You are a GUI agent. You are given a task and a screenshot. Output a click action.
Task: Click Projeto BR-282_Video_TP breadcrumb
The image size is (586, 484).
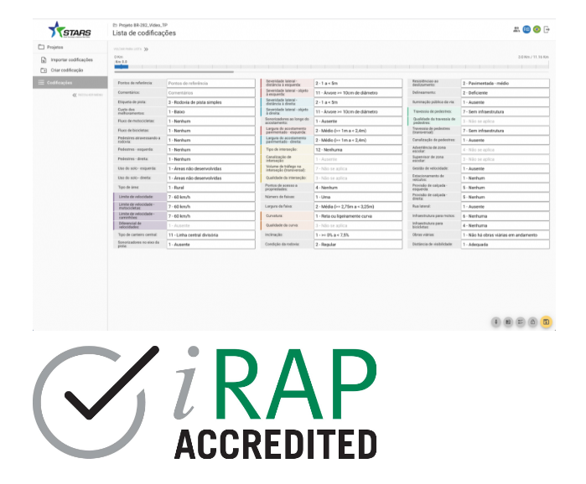coord(143,25)
